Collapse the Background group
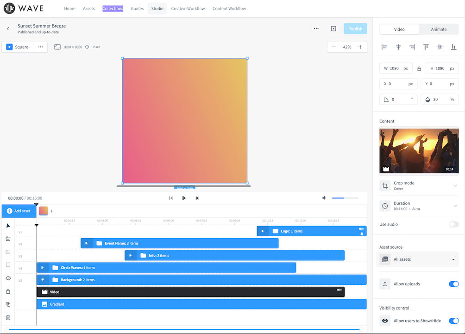This screenshot has height=334, width=465. pyautogui.click(x=43, y=280)
